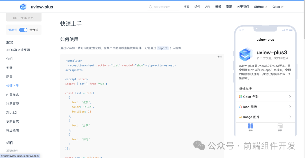Click the 起步 sidebar section title

(x=10, y=43)
